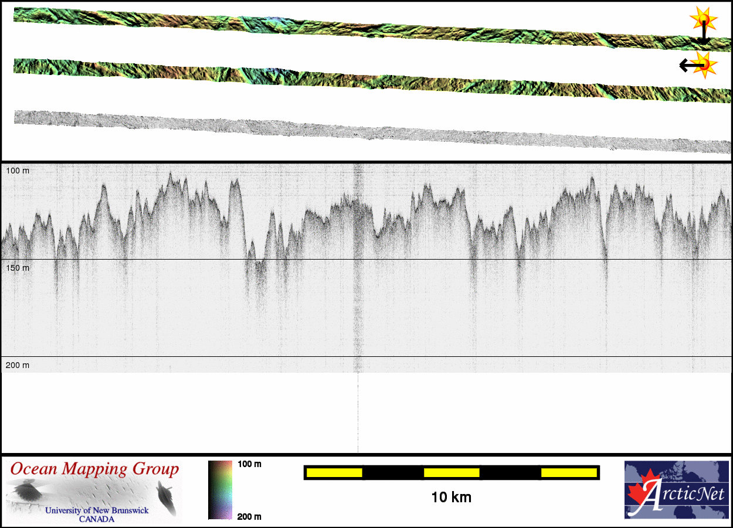Select the University of New Brunswick text
This screenshot has height=528, width=733.
[x=97, y=510]
